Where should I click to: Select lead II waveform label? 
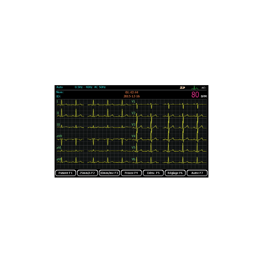coord(58,113)
